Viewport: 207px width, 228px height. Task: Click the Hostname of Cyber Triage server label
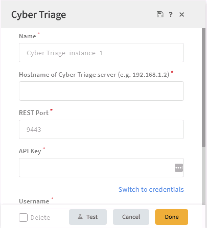[94, 75]
